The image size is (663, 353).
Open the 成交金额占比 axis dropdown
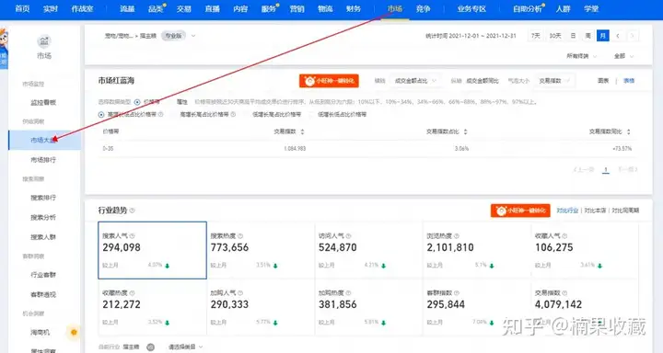point(414,81)
